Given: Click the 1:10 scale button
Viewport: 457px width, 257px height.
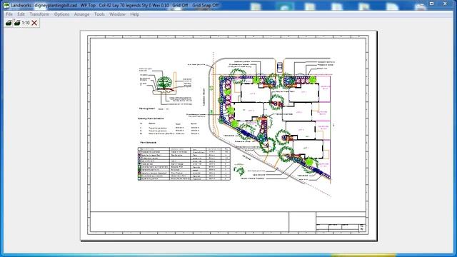Looking at the screenshot, I should coord(26,23).
